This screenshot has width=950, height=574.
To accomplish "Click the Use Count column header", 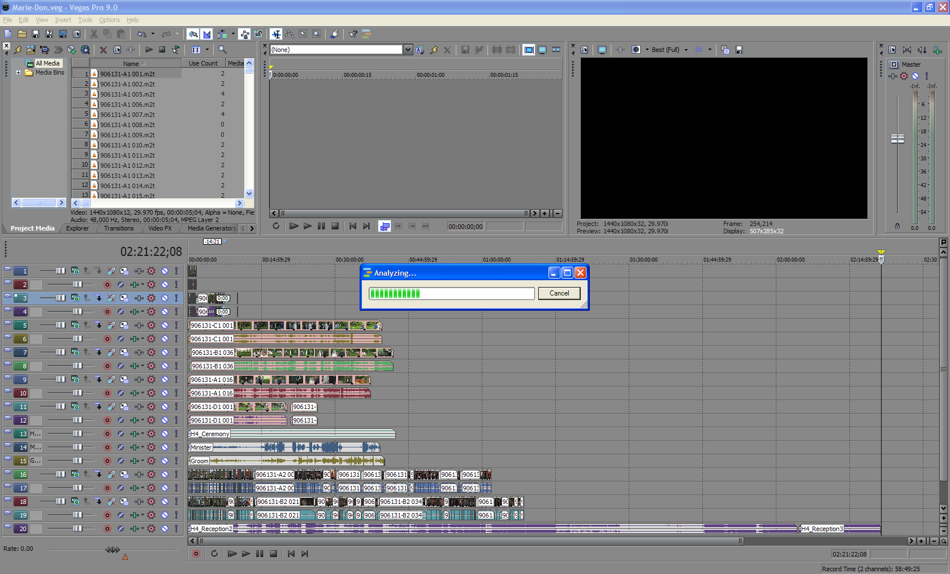I will tap(203, 63).
